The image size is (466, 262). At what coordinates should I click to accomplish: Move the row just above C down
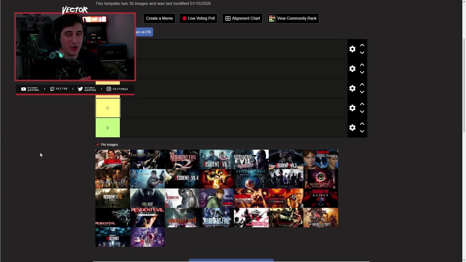[362, 92]
